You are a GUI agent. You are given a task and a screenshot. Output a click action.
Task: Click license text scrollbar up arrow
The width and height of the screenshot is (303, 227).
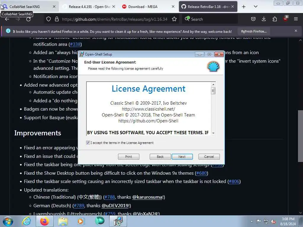(x=213, y=85)
